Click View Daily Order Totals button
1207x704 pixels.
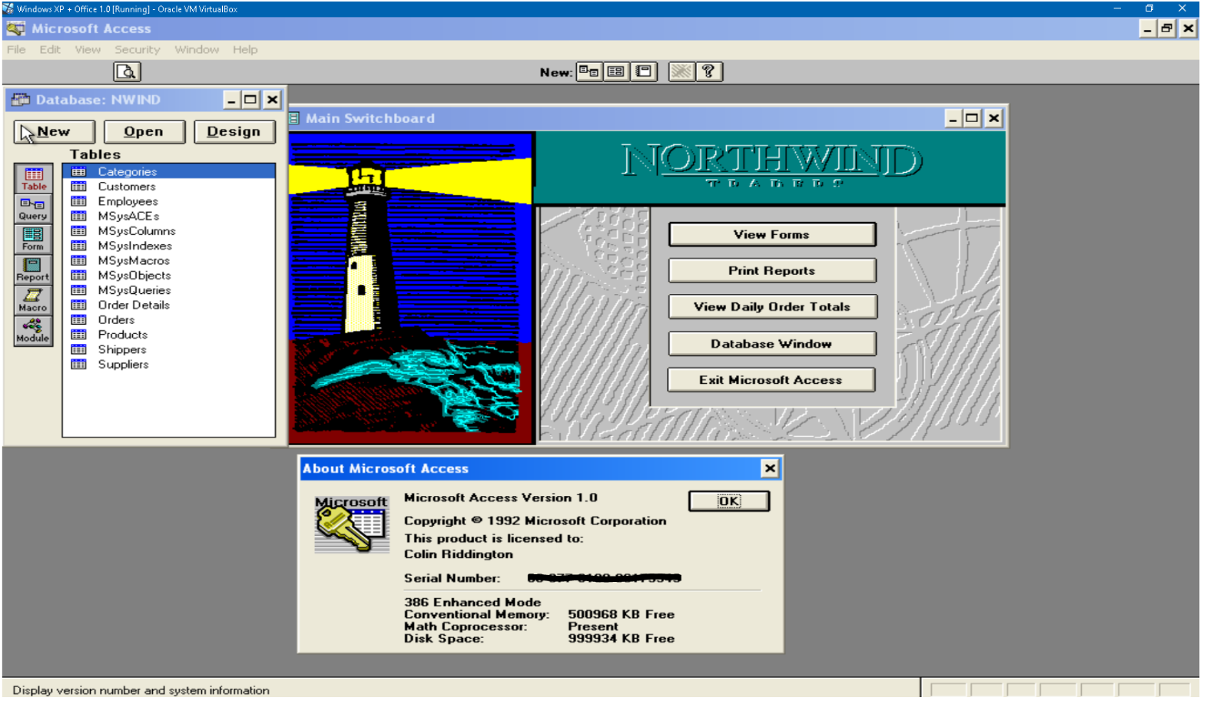click(771, 307)
